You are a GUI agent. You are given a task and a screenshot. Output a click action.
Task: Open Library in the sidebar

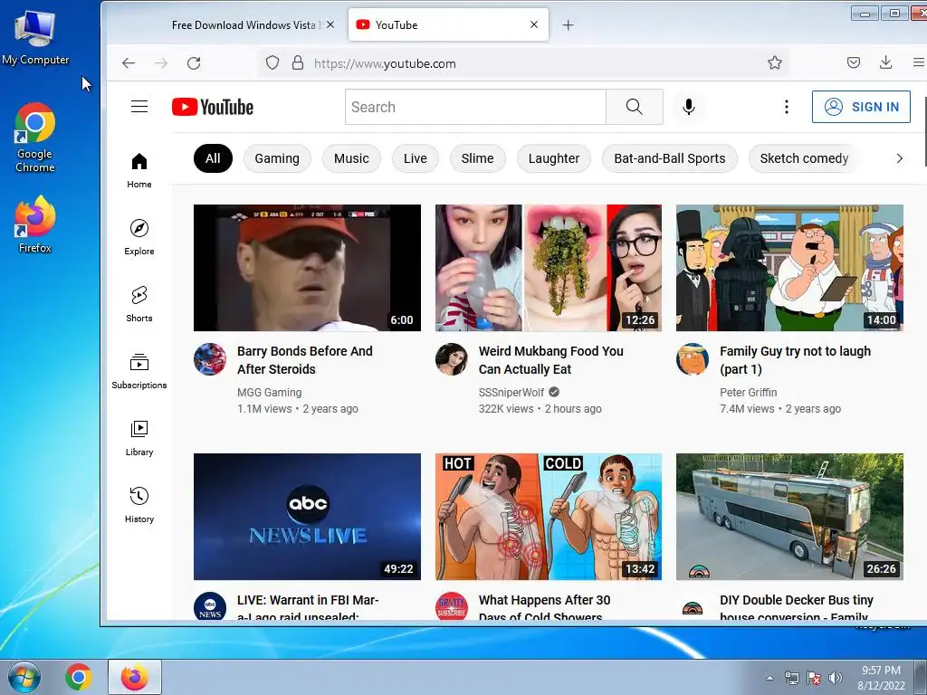139,438
